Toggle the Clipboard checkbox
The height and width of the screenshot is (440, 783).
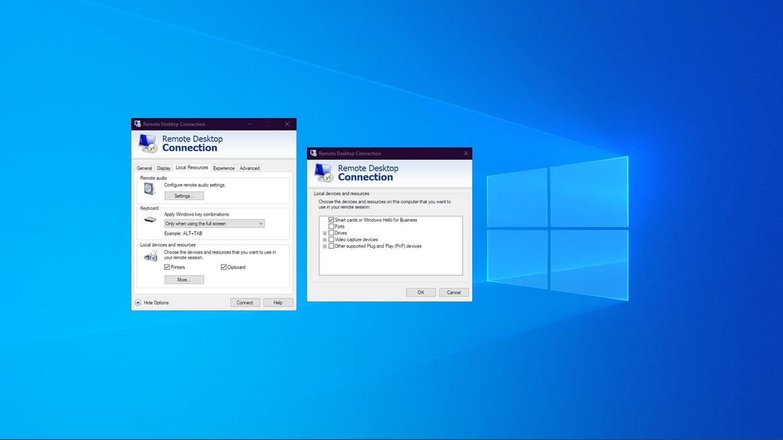point(223,267)
